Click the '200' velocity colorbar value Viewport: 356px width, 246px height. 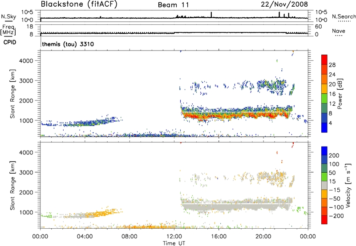tap(334, 155)
